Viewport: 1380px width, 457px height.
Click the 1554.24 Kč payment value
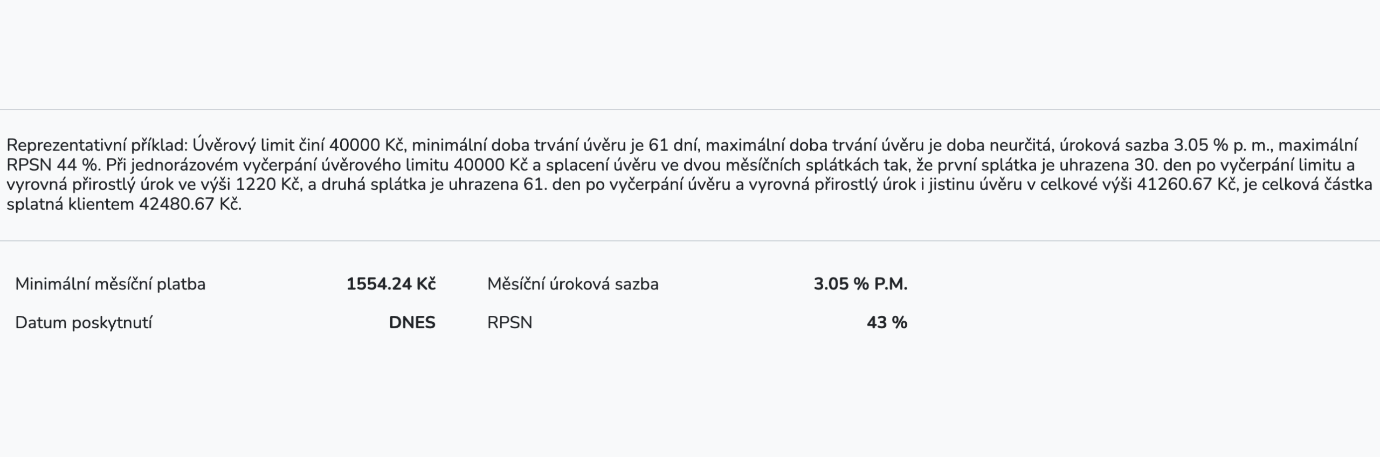pyautogui.click(x=391, y=284)
